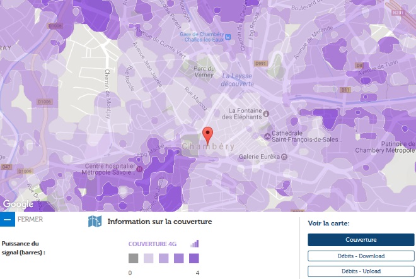Click the Gare de Chambéry station icon
Screen dimensions: 416x279
[228, 37]
